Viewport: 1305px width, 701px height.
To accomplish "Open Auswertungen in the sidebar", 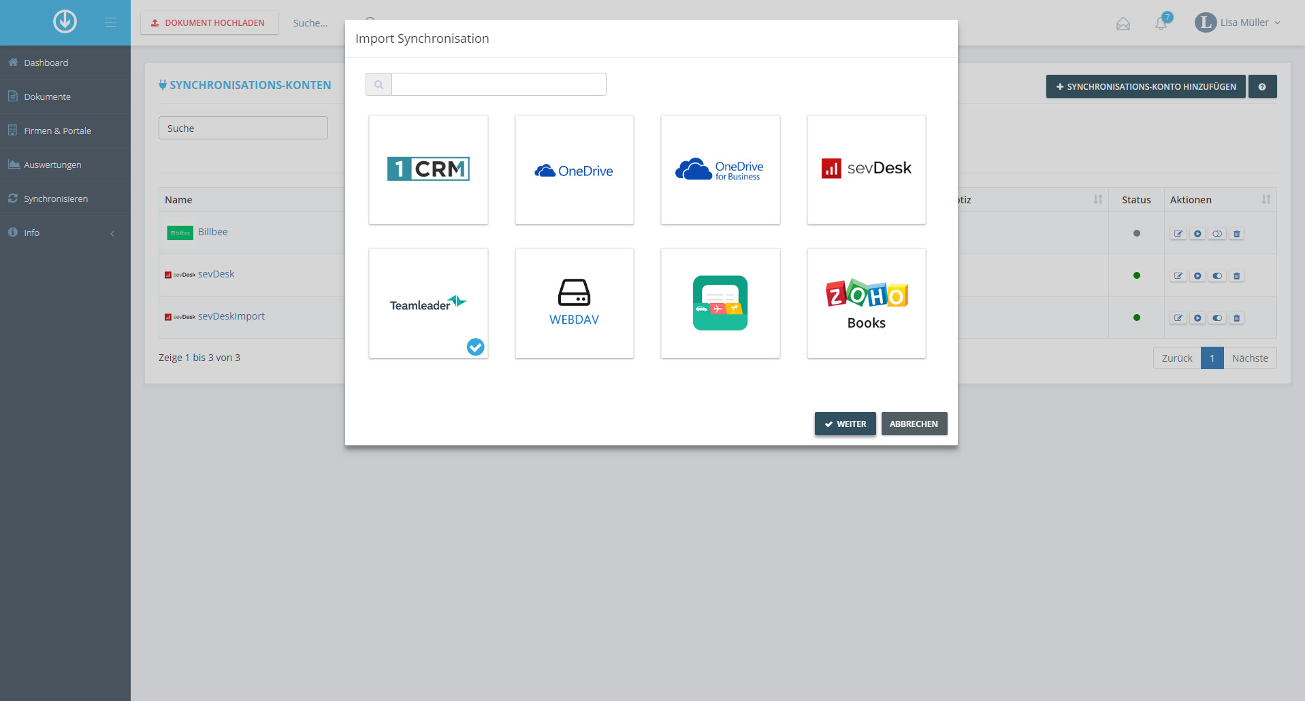I will click(x=65, y=165).
